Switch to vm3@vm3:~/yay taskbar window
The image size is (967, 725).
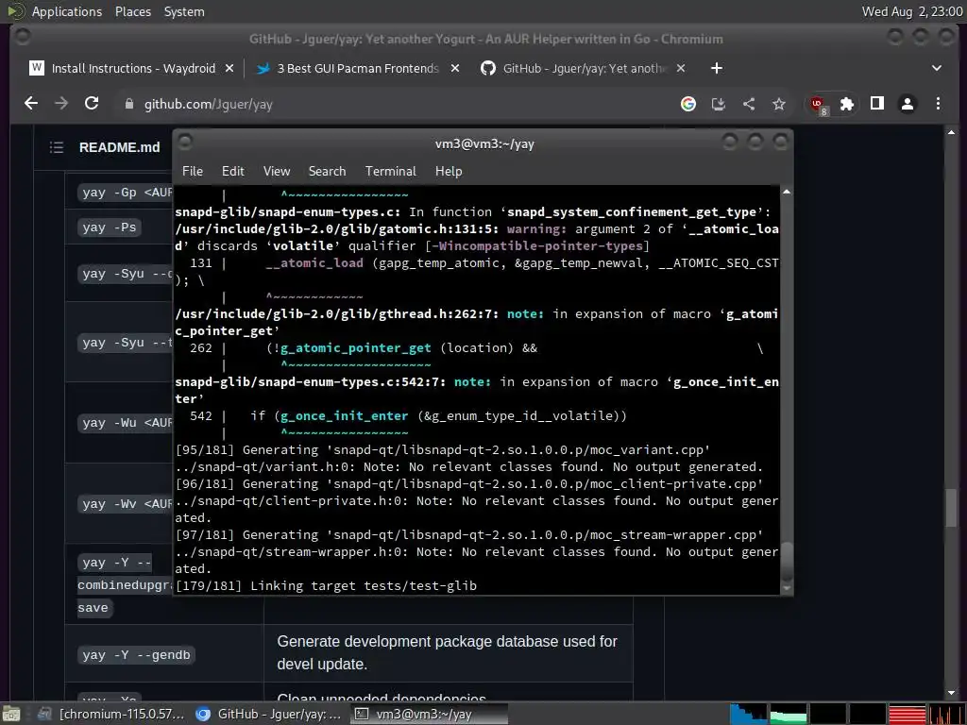pyautogui.click(x=429, y=714)
